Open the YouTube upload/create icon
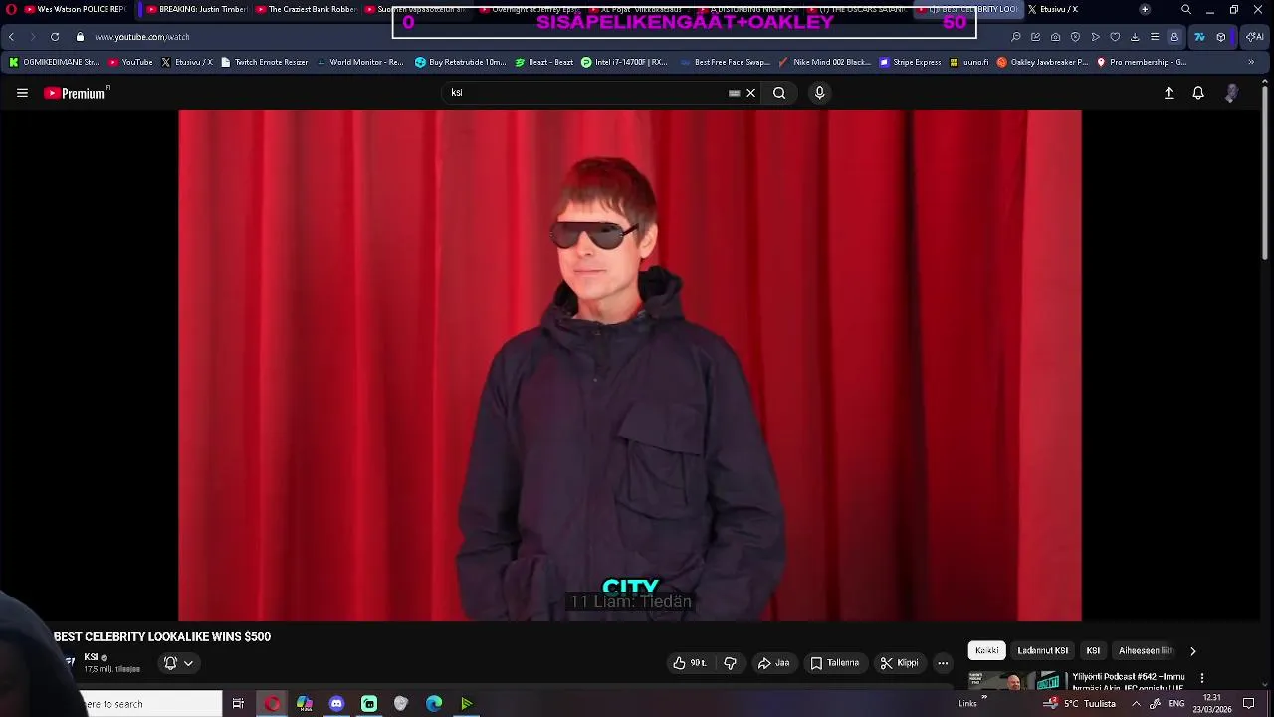Screen dimensions: 1274x717 (x=1169, y=93)
